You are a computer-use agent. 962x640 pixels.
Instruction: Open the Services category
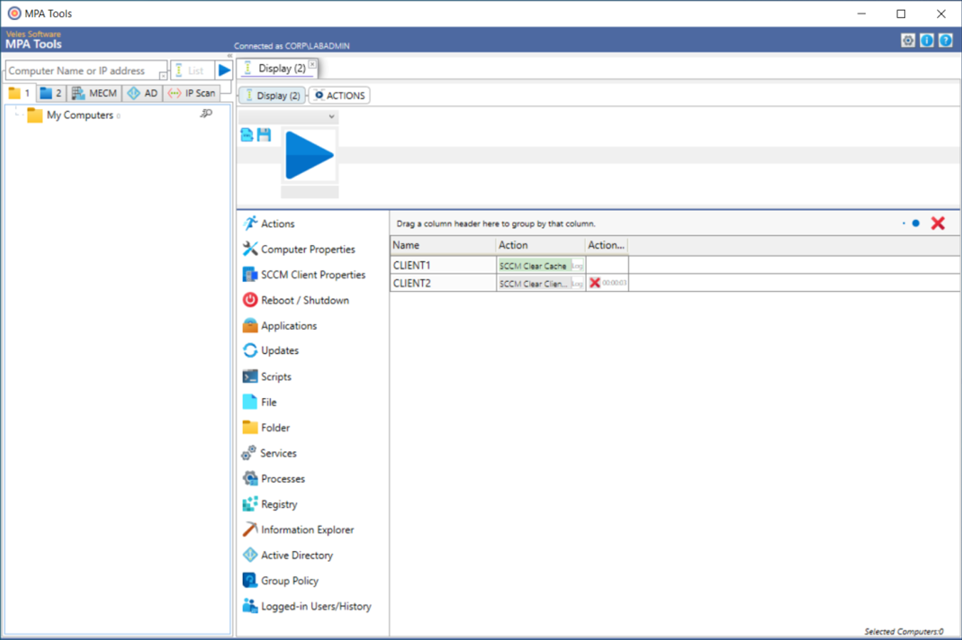(269, 453)
